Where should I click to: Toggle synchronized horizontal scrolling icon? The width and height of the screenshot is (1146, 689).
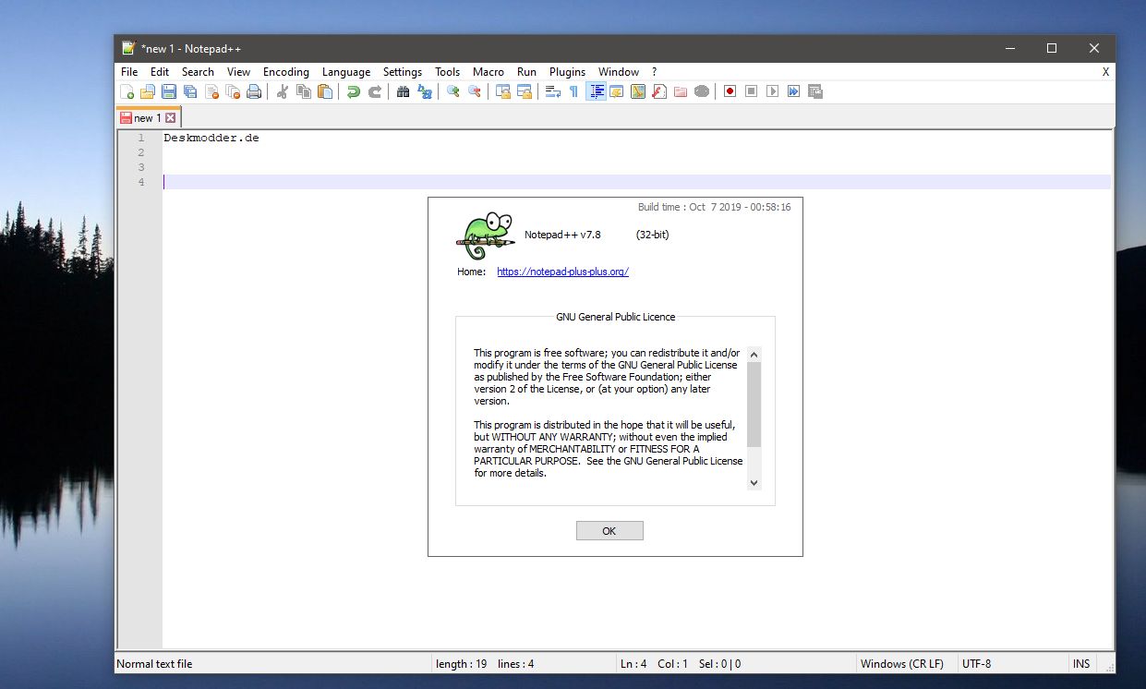coord(525,91)
